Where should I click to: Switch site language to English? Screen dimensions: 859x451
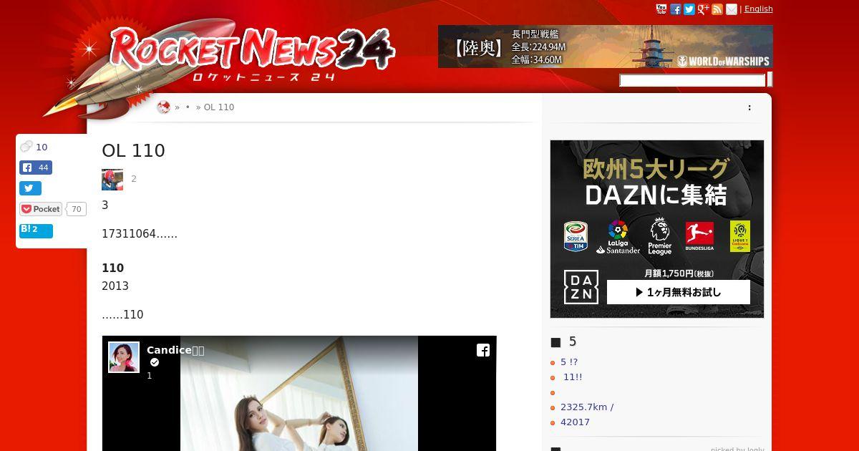click(x=758, y=9)
